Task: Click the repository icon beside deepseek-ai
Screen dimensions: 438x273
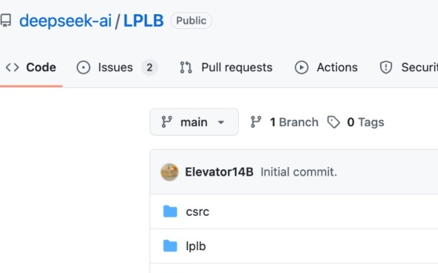Action: [6, 21]
